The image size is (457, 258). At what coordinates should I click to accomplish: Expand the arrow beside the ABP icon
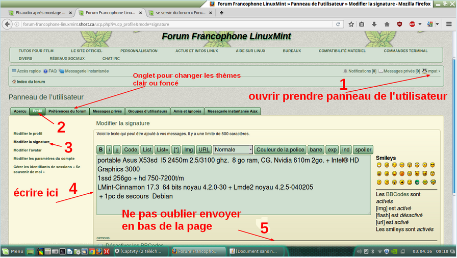coord(420,24)
